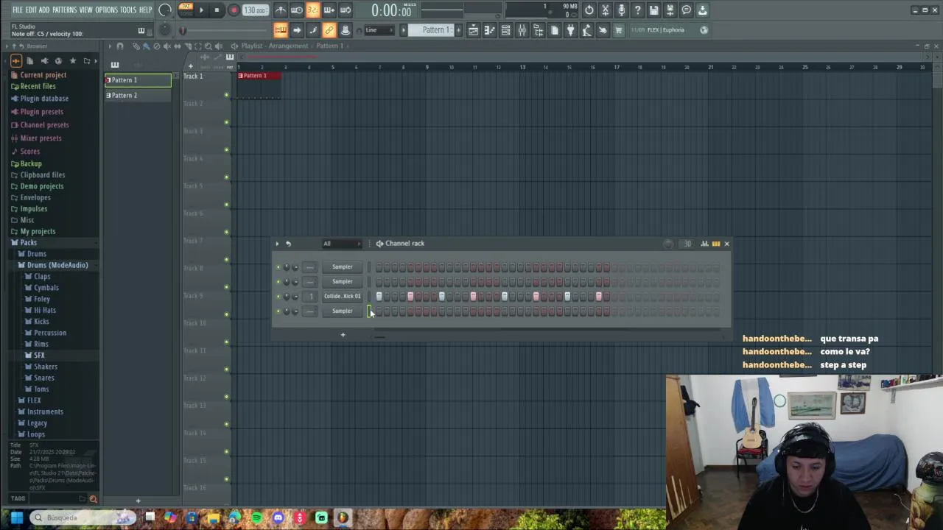
Task: Mute the last Sampler channel
Action: [x=278, y=311]
